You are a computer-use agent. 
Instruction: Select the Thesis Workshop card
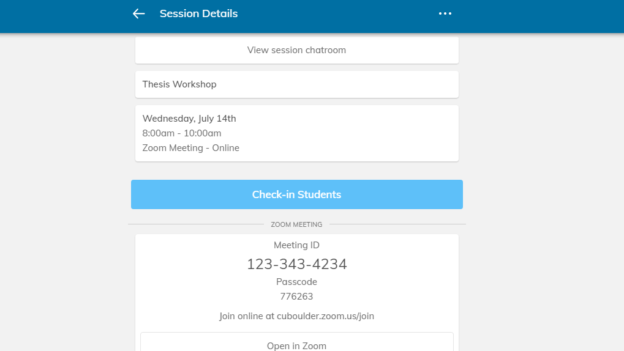pyautogui.click(x=297, y=84)
